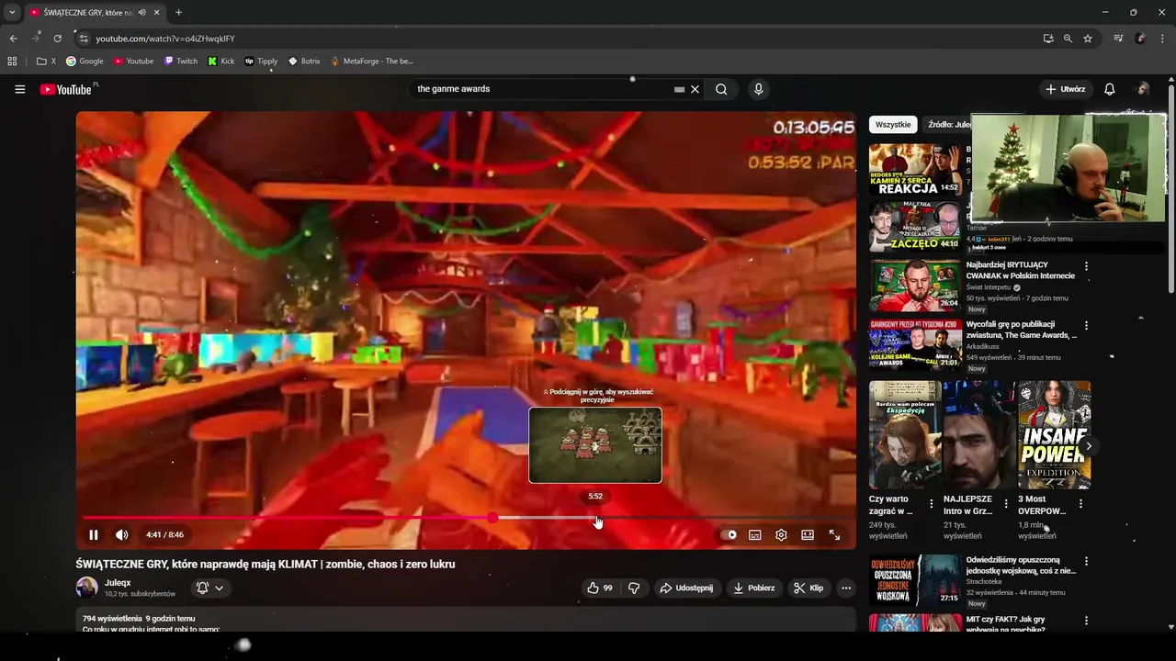Select the Źródło: Juleqx filter chip
This screenshot has width=1176, height=661.
(949, 124)
